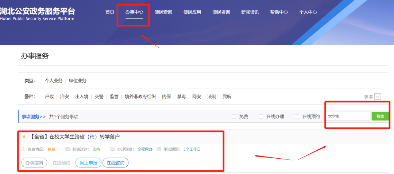
Task: Filter police category 出入境
Action: point(82,96)
